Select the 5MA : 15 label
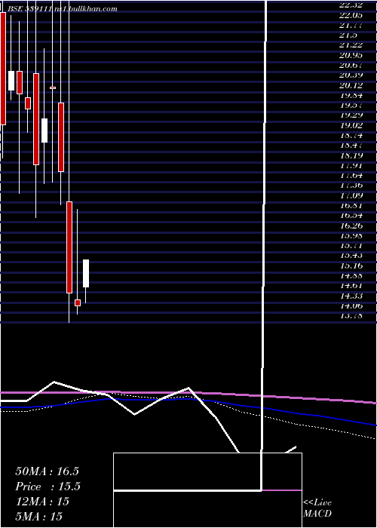 38,516
